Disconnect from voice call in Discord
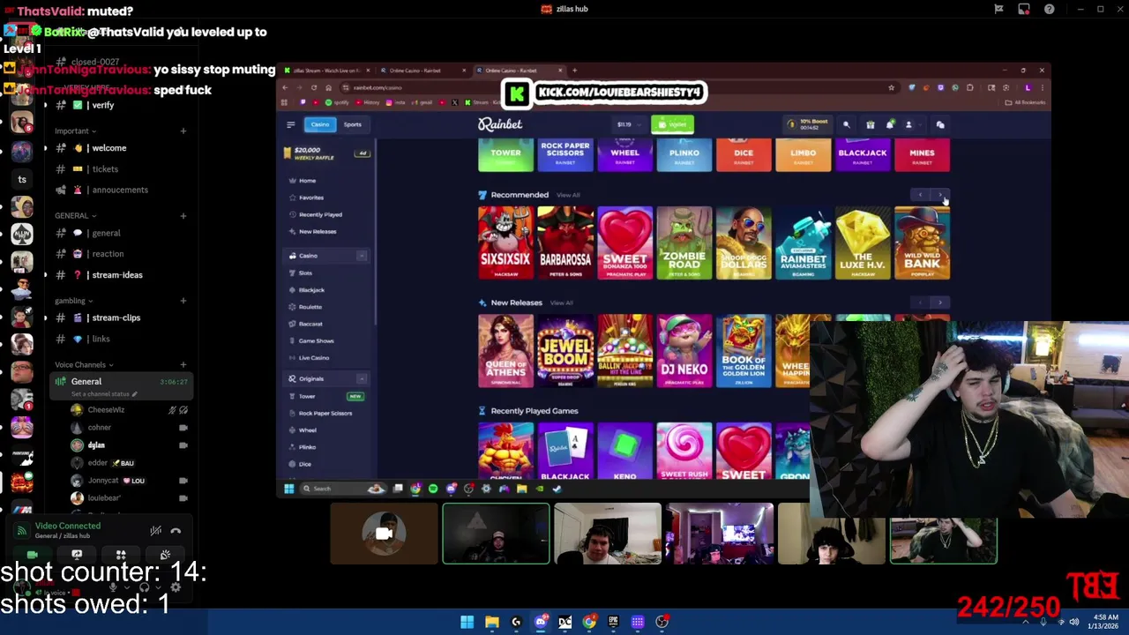Screen dimensions: 1129x635 [x=176, y=531]
